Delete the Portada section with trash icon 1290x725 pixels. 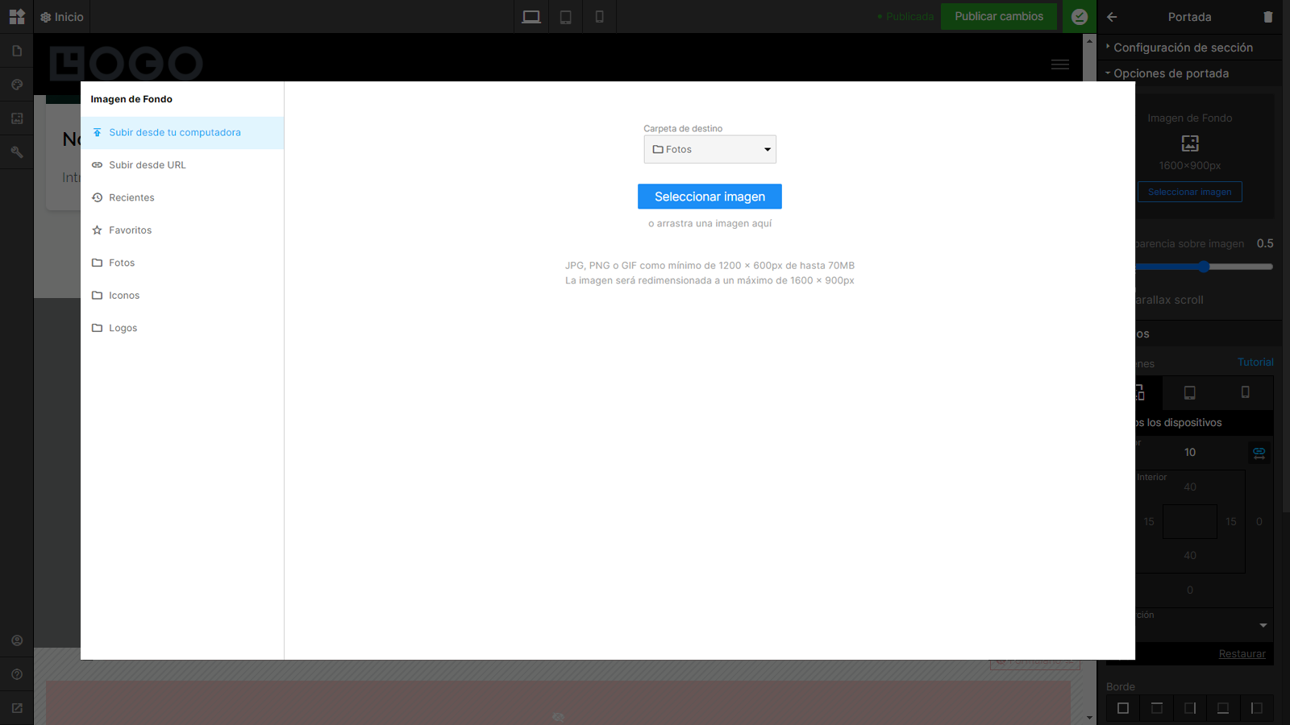click(x=1268, y=17)
